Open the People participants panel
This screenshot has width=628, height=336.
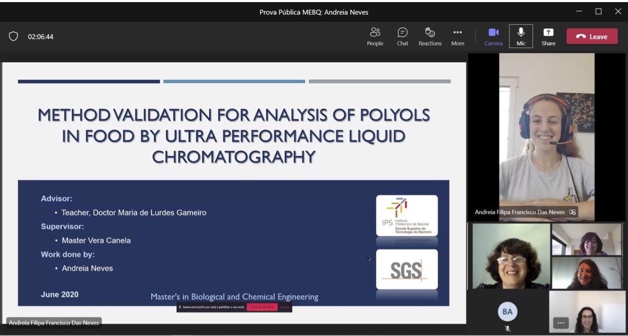click(375, 37)
